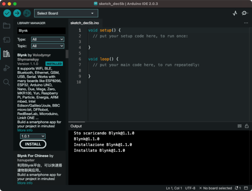
Task: Click the Verify sketch checkmark button
Action: [7, 13]
